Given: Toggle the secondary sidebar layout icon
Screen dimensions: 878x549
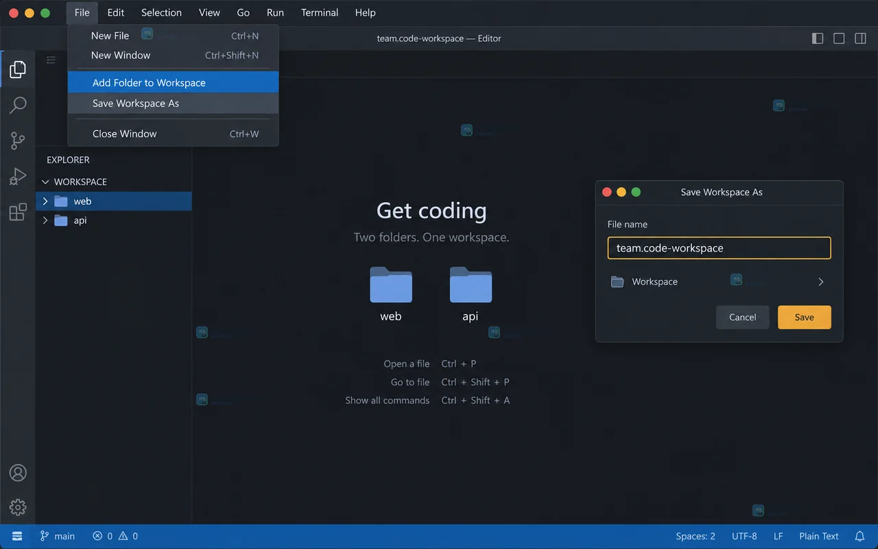Looking at the screenshot, I should (860, 38).
